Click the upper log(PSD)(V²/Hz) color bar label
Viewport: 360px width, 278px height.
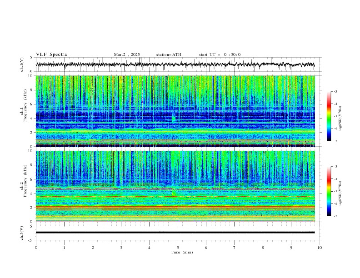coord(340,119)
